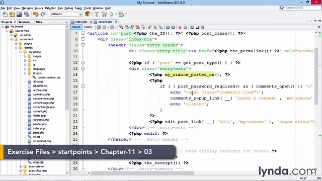
Task: Click the New Project toolbar icon
Action: click(x=12, y=14)
